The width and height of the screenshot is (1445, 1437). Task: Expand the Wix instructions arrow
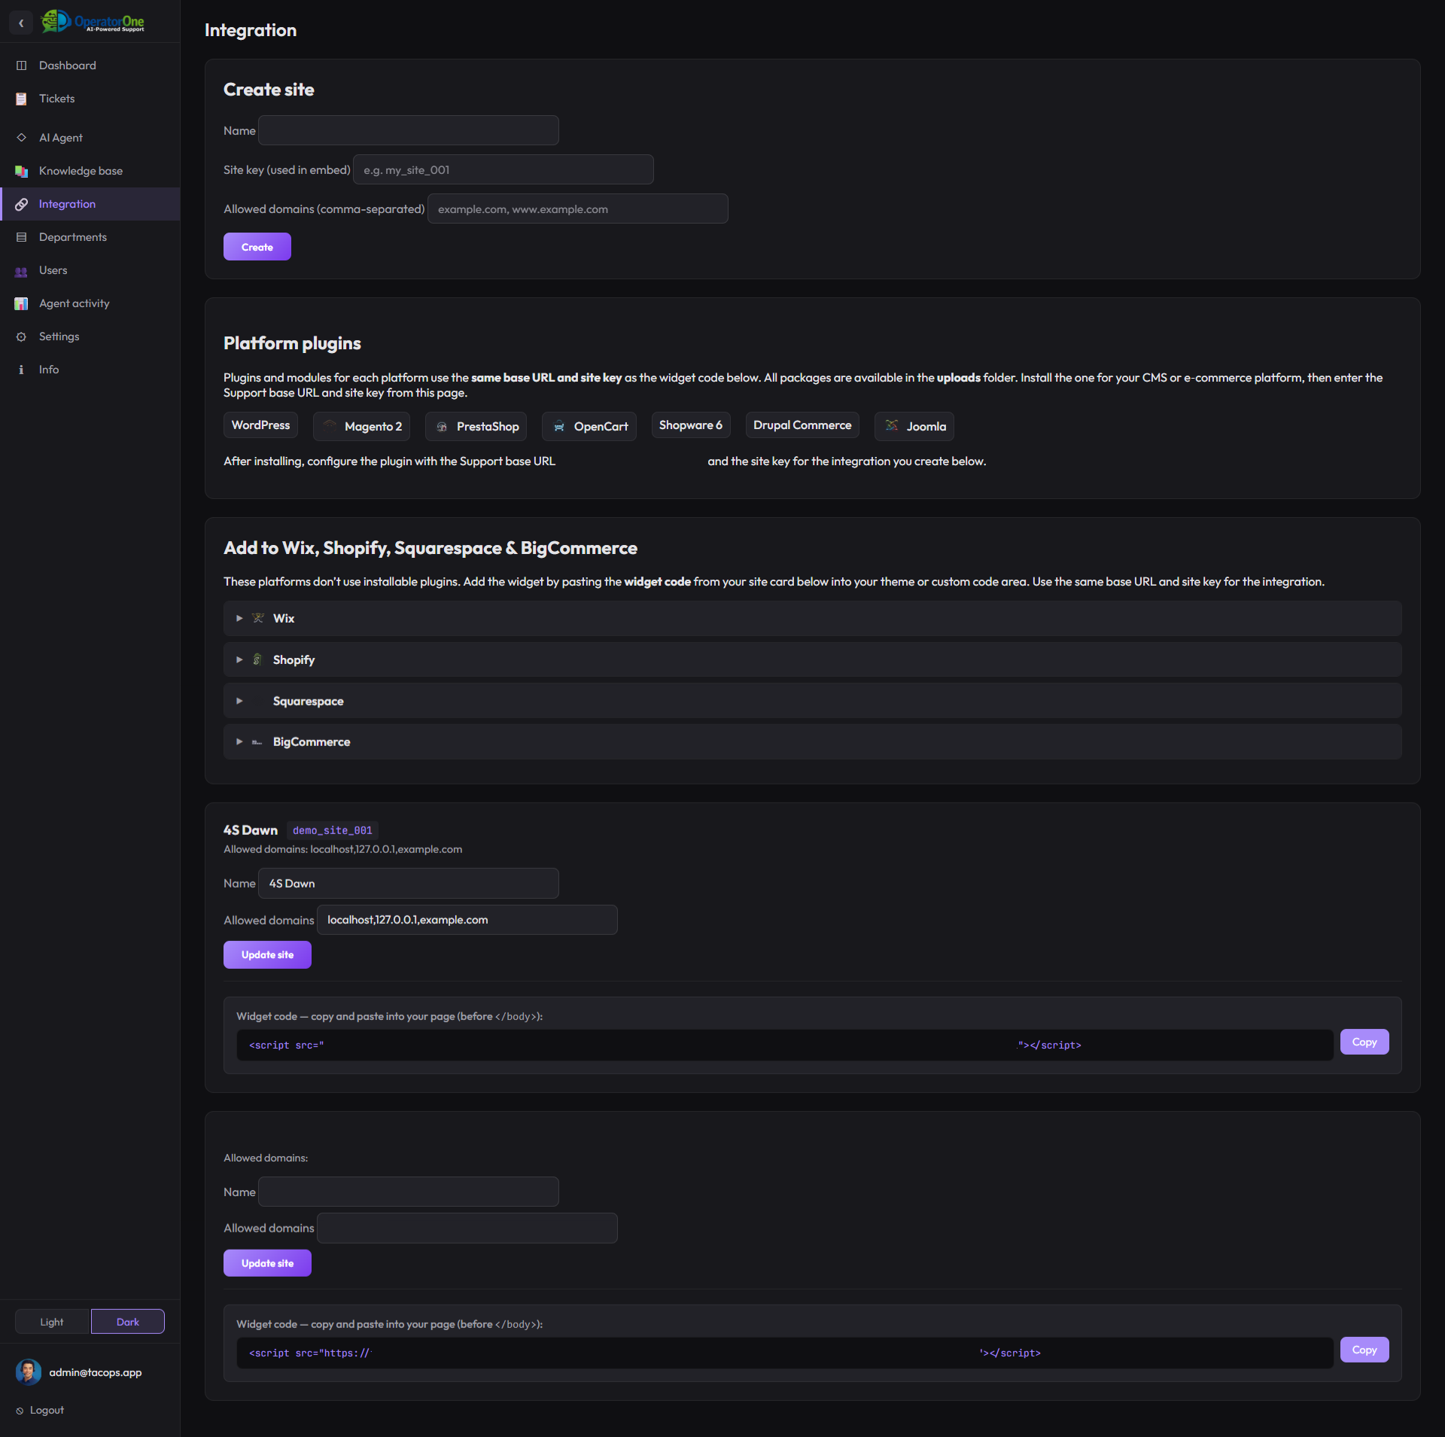(239, 618)
